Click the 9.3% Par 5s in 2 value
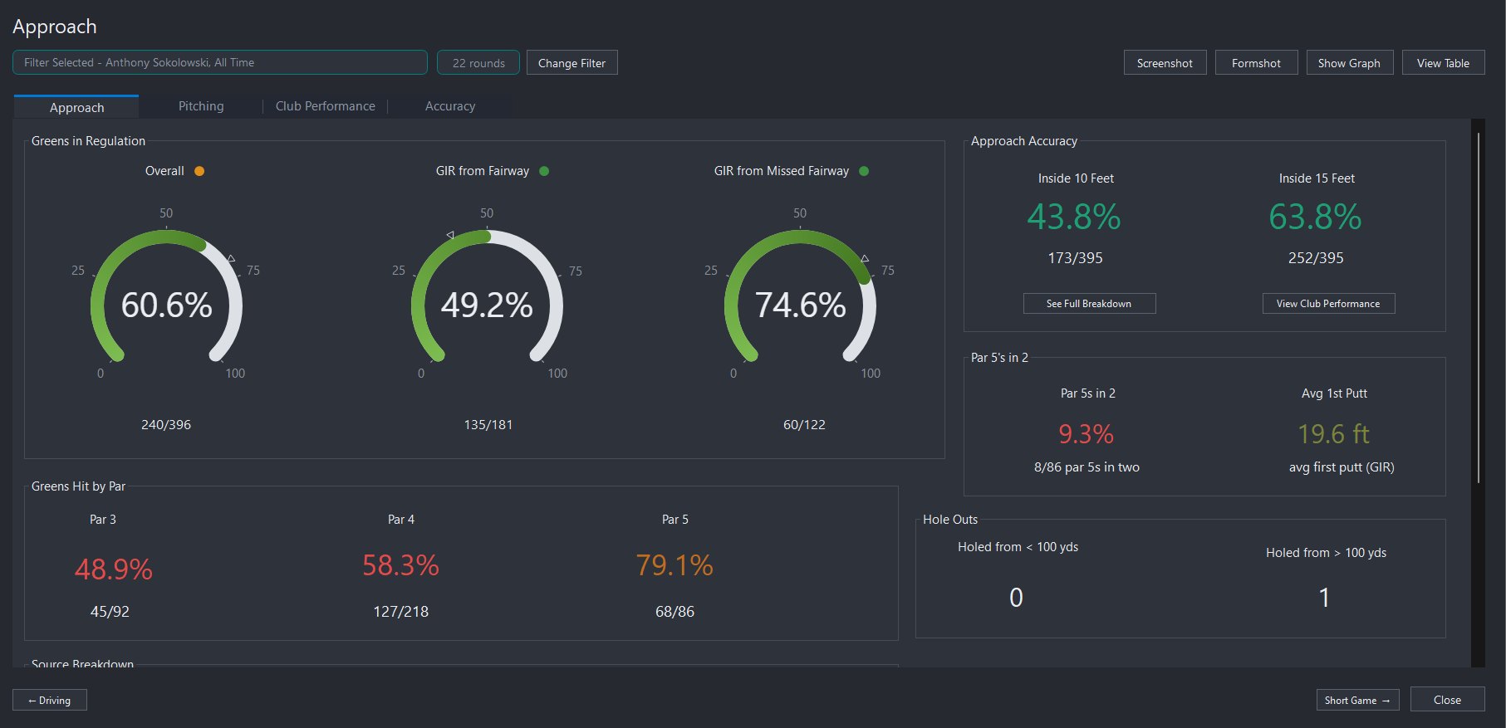1506x728 pixels. pos(1086,434)
